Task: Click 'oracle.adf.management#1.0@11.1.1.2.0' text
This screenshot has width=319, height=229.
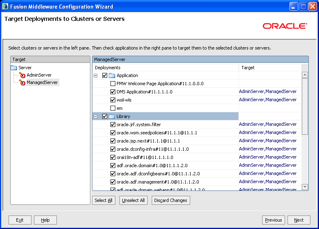Action: (158, 182)
